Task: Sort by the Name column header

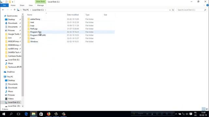Action: [x=30, y=15]
